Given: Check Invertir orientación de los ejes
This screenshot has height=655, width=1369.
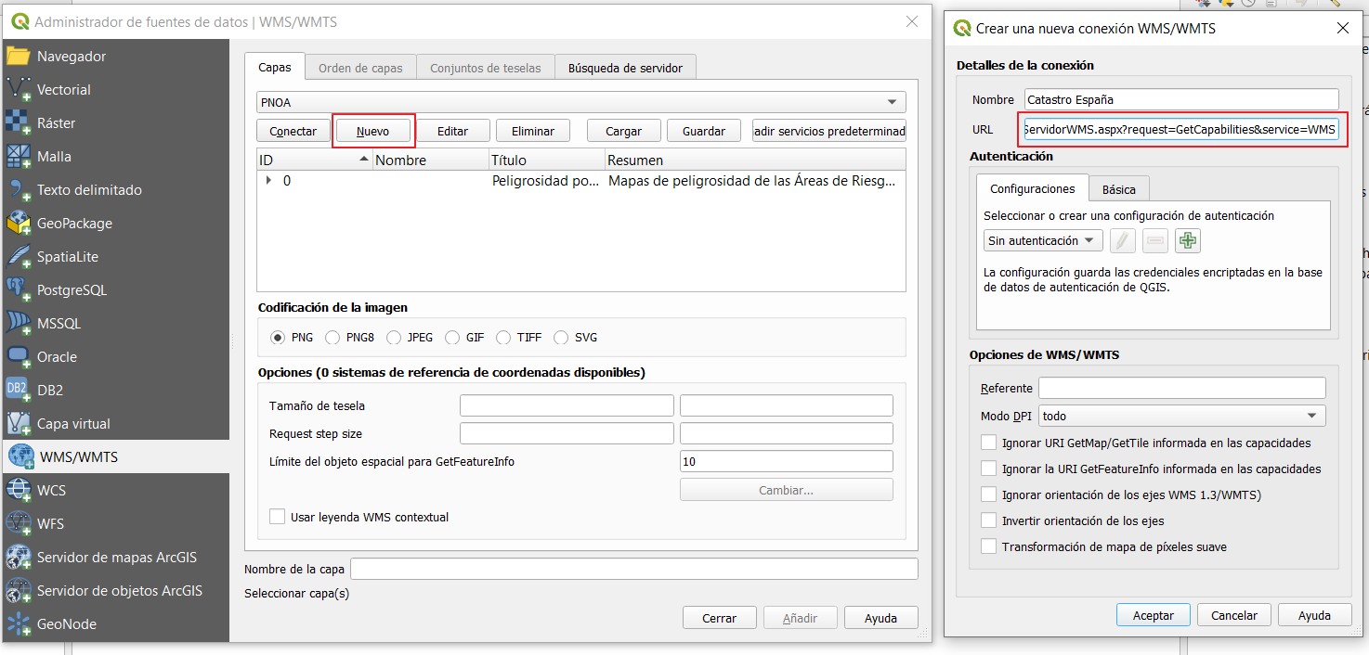Looking at the screenshot, I should point(989,521).
